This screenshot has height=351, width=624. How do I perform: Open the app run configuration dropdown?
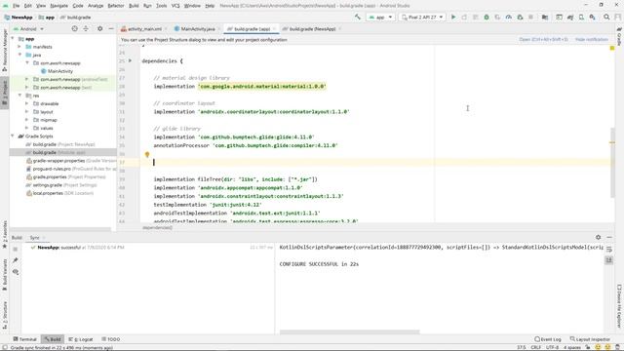(x=380, y=18)
